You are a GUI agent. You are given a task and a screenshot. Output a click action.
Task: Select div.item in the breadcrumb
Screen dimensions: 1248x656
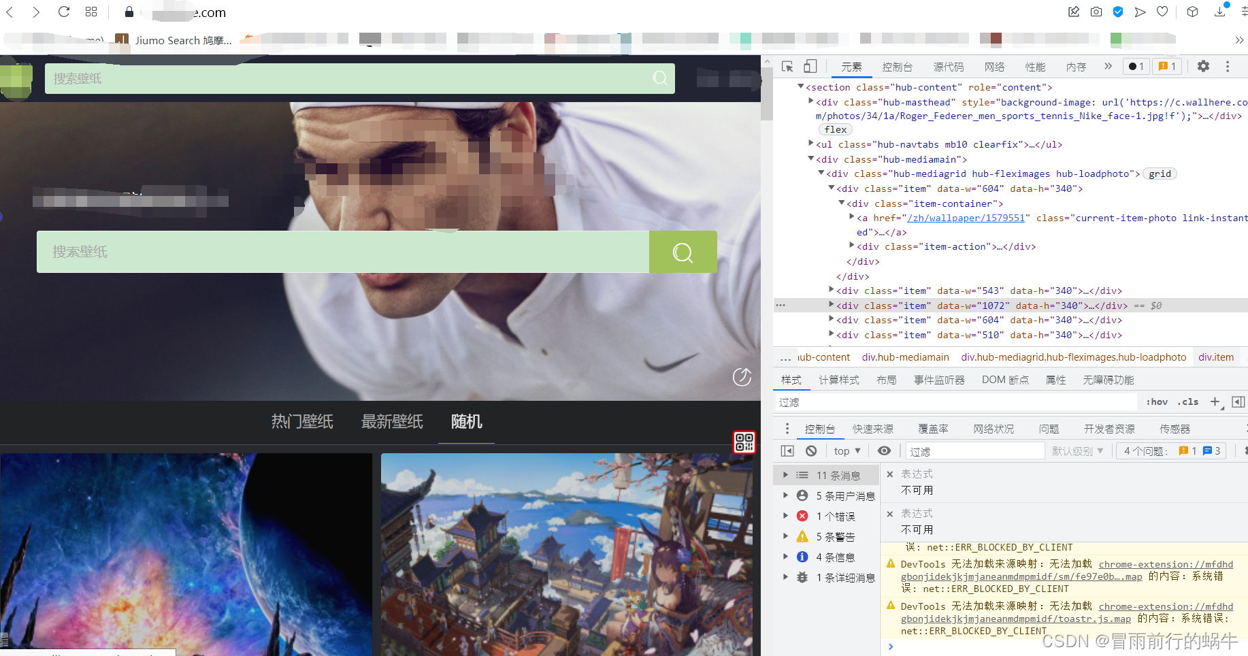(x=1216, y=357)
